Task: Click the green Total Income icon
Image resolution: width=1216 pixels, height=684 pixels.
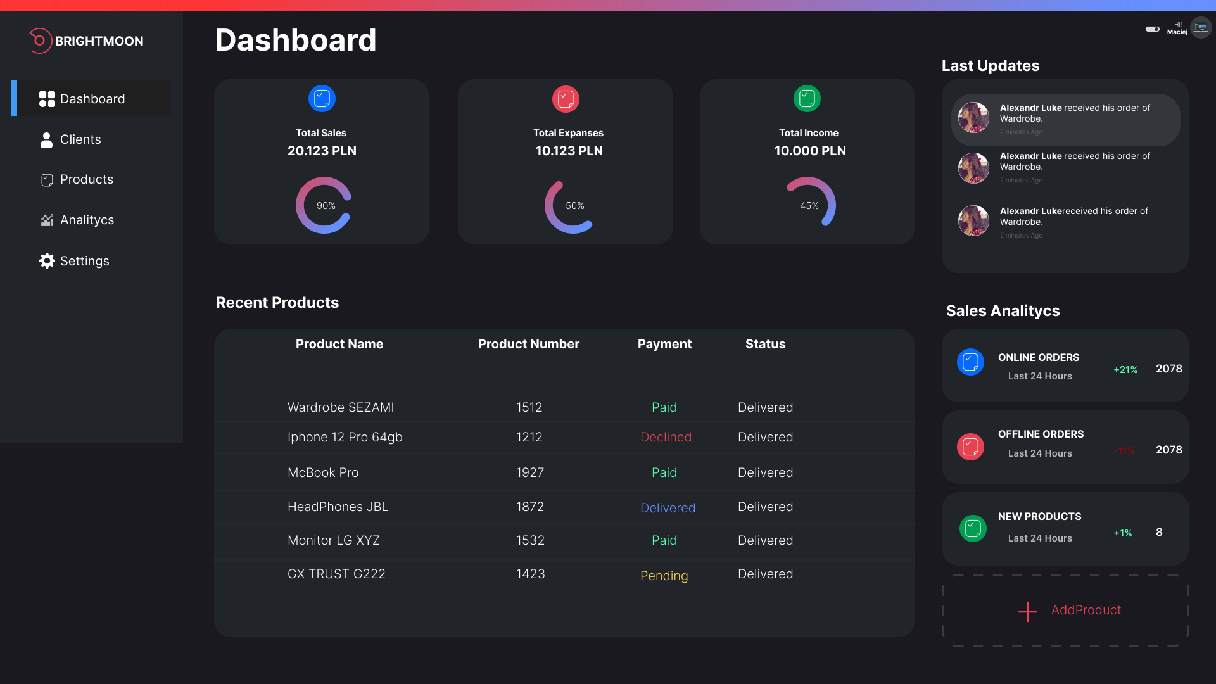Action: pos(807,98)
